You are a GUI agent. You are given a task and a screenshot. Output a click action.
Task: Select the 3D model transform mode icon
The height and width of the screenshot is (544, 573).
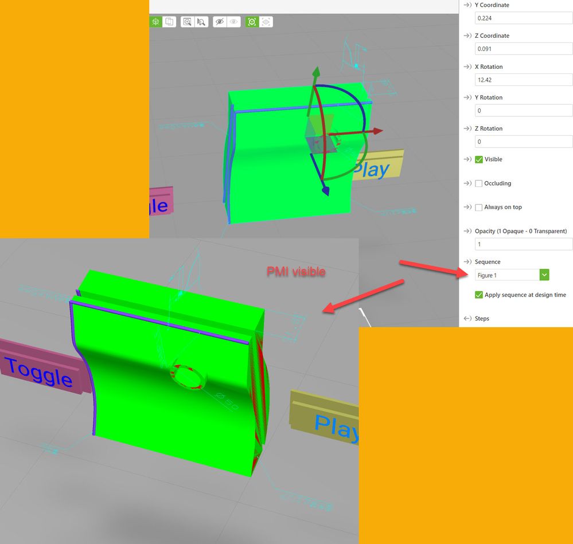tap(155, 22)
